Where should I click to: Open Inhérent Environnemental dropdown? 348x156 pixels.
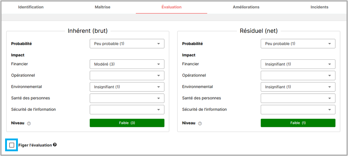click(x=127, y=87)
